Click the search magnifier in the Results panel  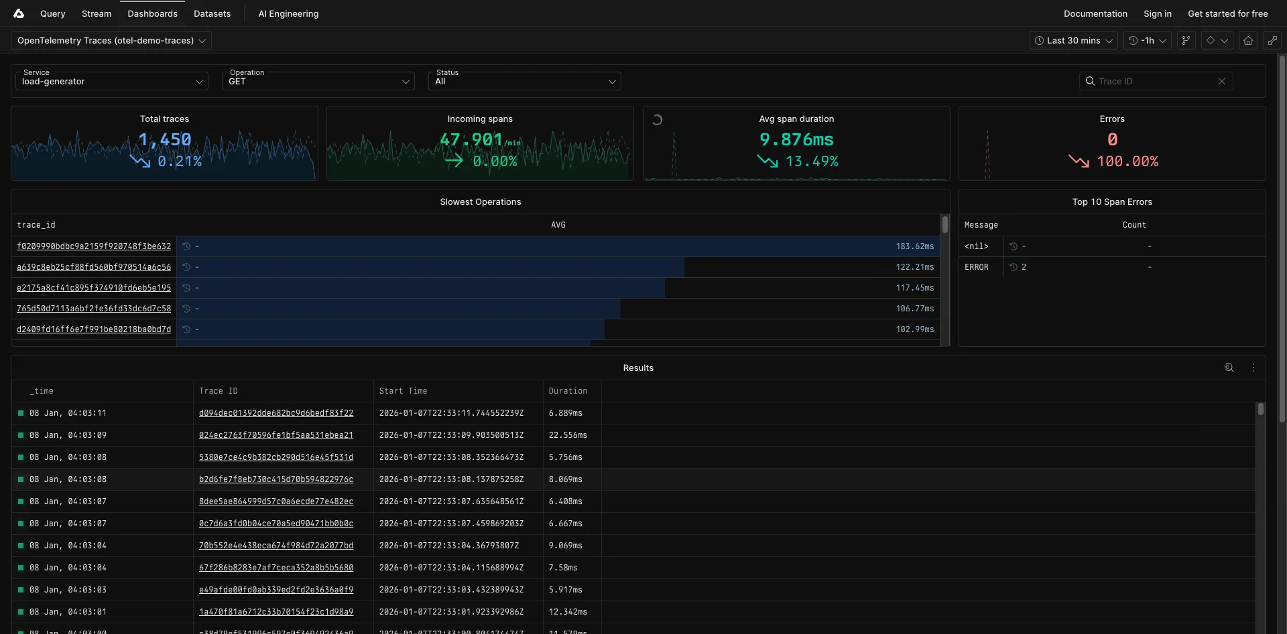click(x=1229, y=368)
